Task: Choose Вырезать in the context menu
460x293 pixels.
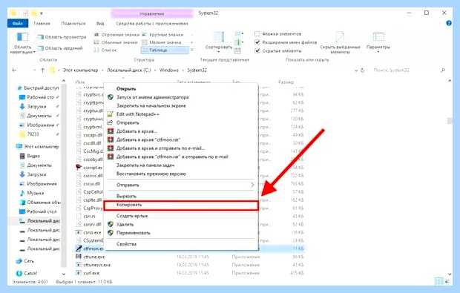Action: click(126, 196)
